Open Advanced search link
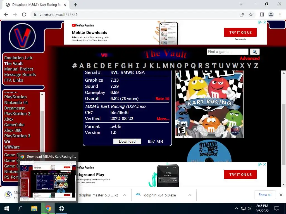 pyautogui.click(x=249, y=59)
